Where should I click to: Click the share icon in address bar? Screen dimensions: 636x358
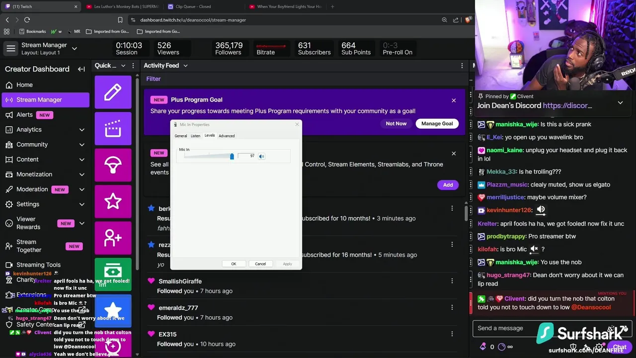click(456, 20)
